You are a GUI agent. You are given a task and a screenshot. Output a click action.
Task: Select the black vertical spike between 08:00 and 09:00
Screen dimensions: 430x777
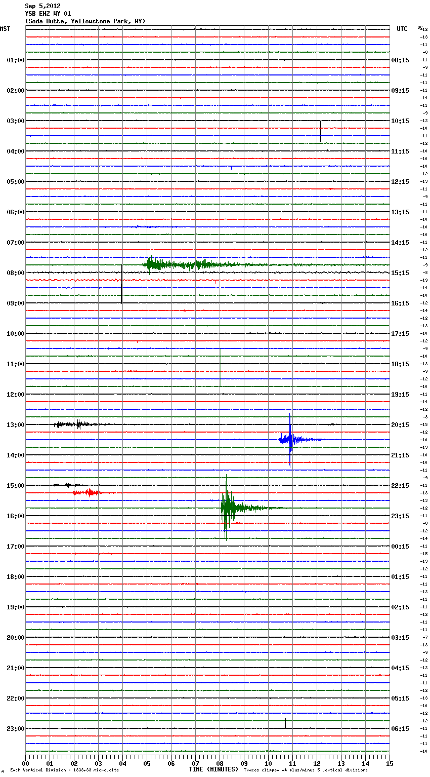[121, 284]
